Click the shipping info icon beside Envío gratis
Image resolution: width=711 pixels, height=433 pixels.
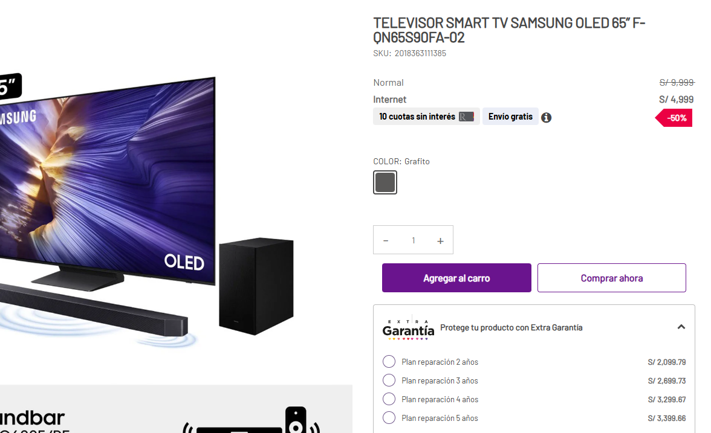click(x=546, y=117)
